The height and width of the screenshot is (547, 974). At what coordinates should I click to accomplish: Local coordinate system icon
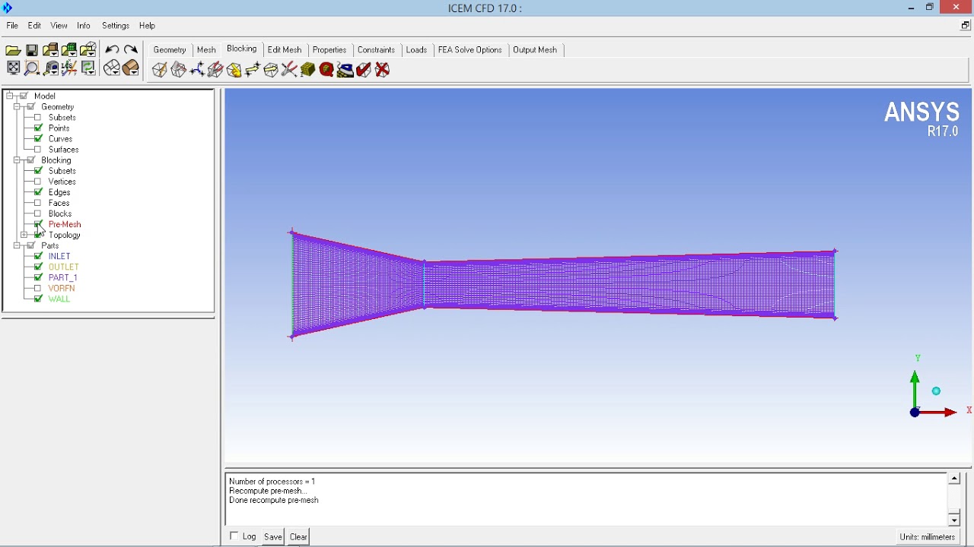tap(69, 68)
